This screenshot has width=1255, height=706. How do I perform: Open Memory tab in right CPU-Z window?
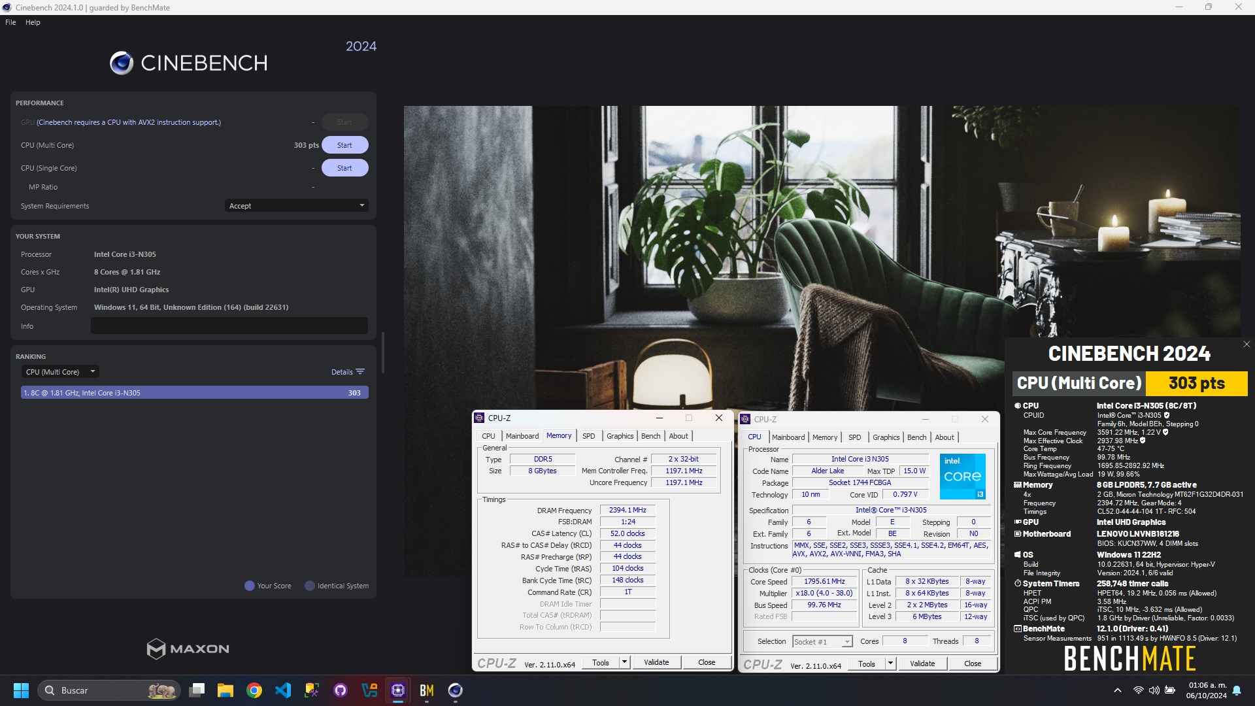click(825, 437)
